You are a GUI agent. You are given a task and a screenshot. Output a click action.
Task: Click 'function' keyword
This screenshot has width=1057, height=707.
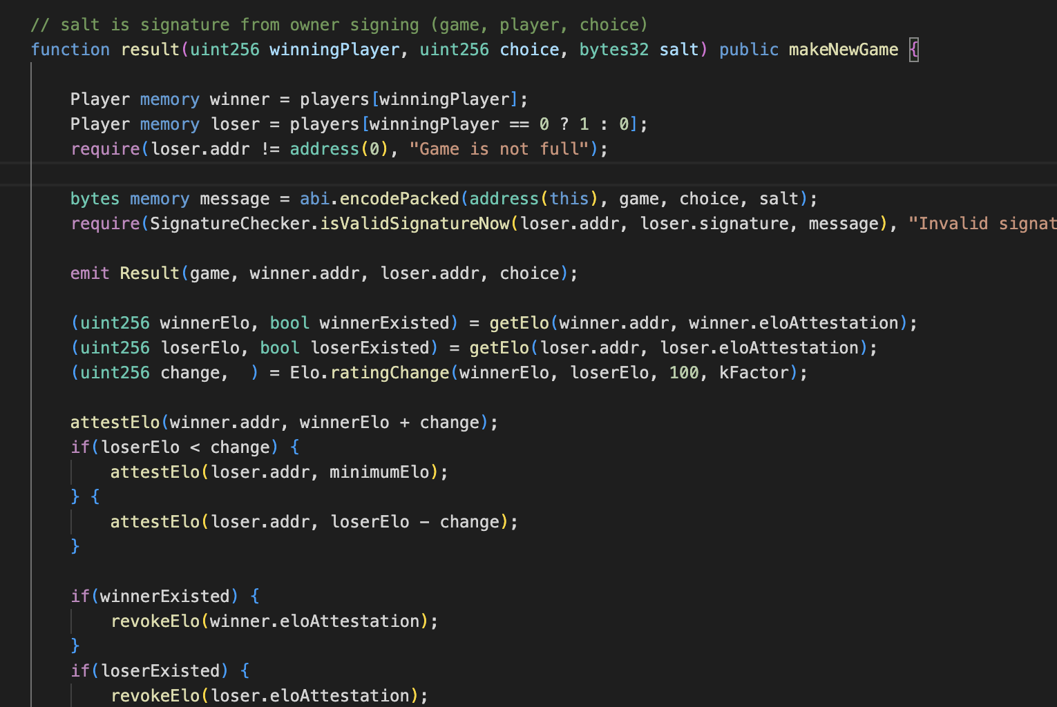pyautogui.click(x=70, y=50)
